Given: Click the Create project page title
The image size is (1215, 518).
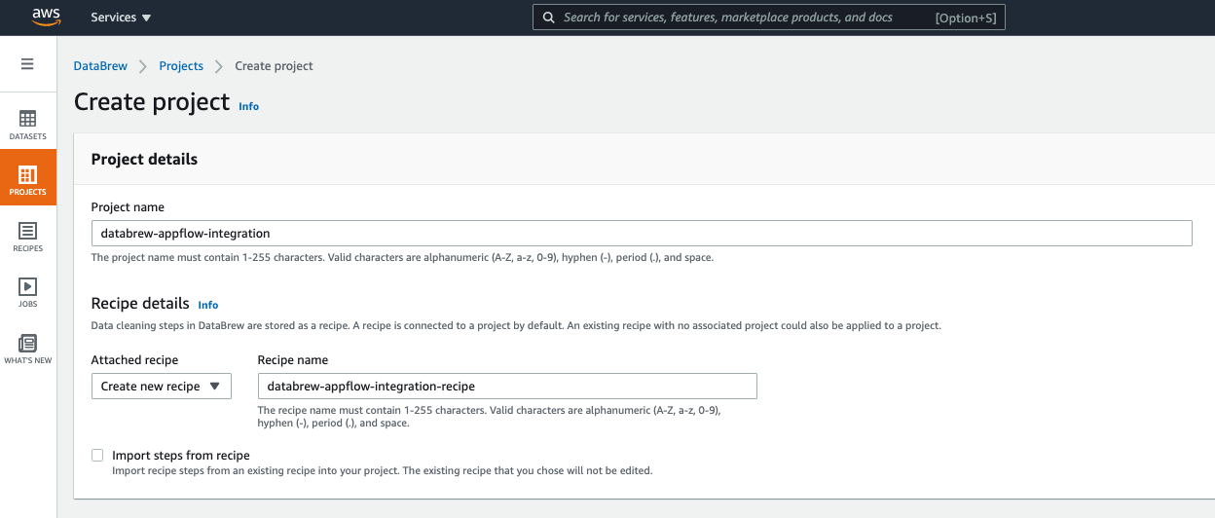Looking at the screenshot, I should [x=152, y=102].
